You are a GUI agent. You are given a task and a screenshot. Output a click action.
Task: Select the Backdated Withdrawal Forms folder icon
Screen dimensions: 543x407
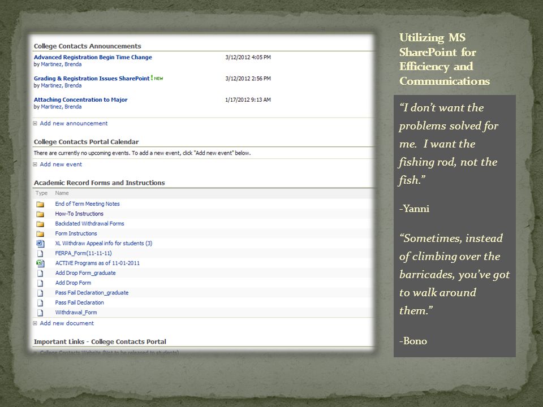click(40, 224)
